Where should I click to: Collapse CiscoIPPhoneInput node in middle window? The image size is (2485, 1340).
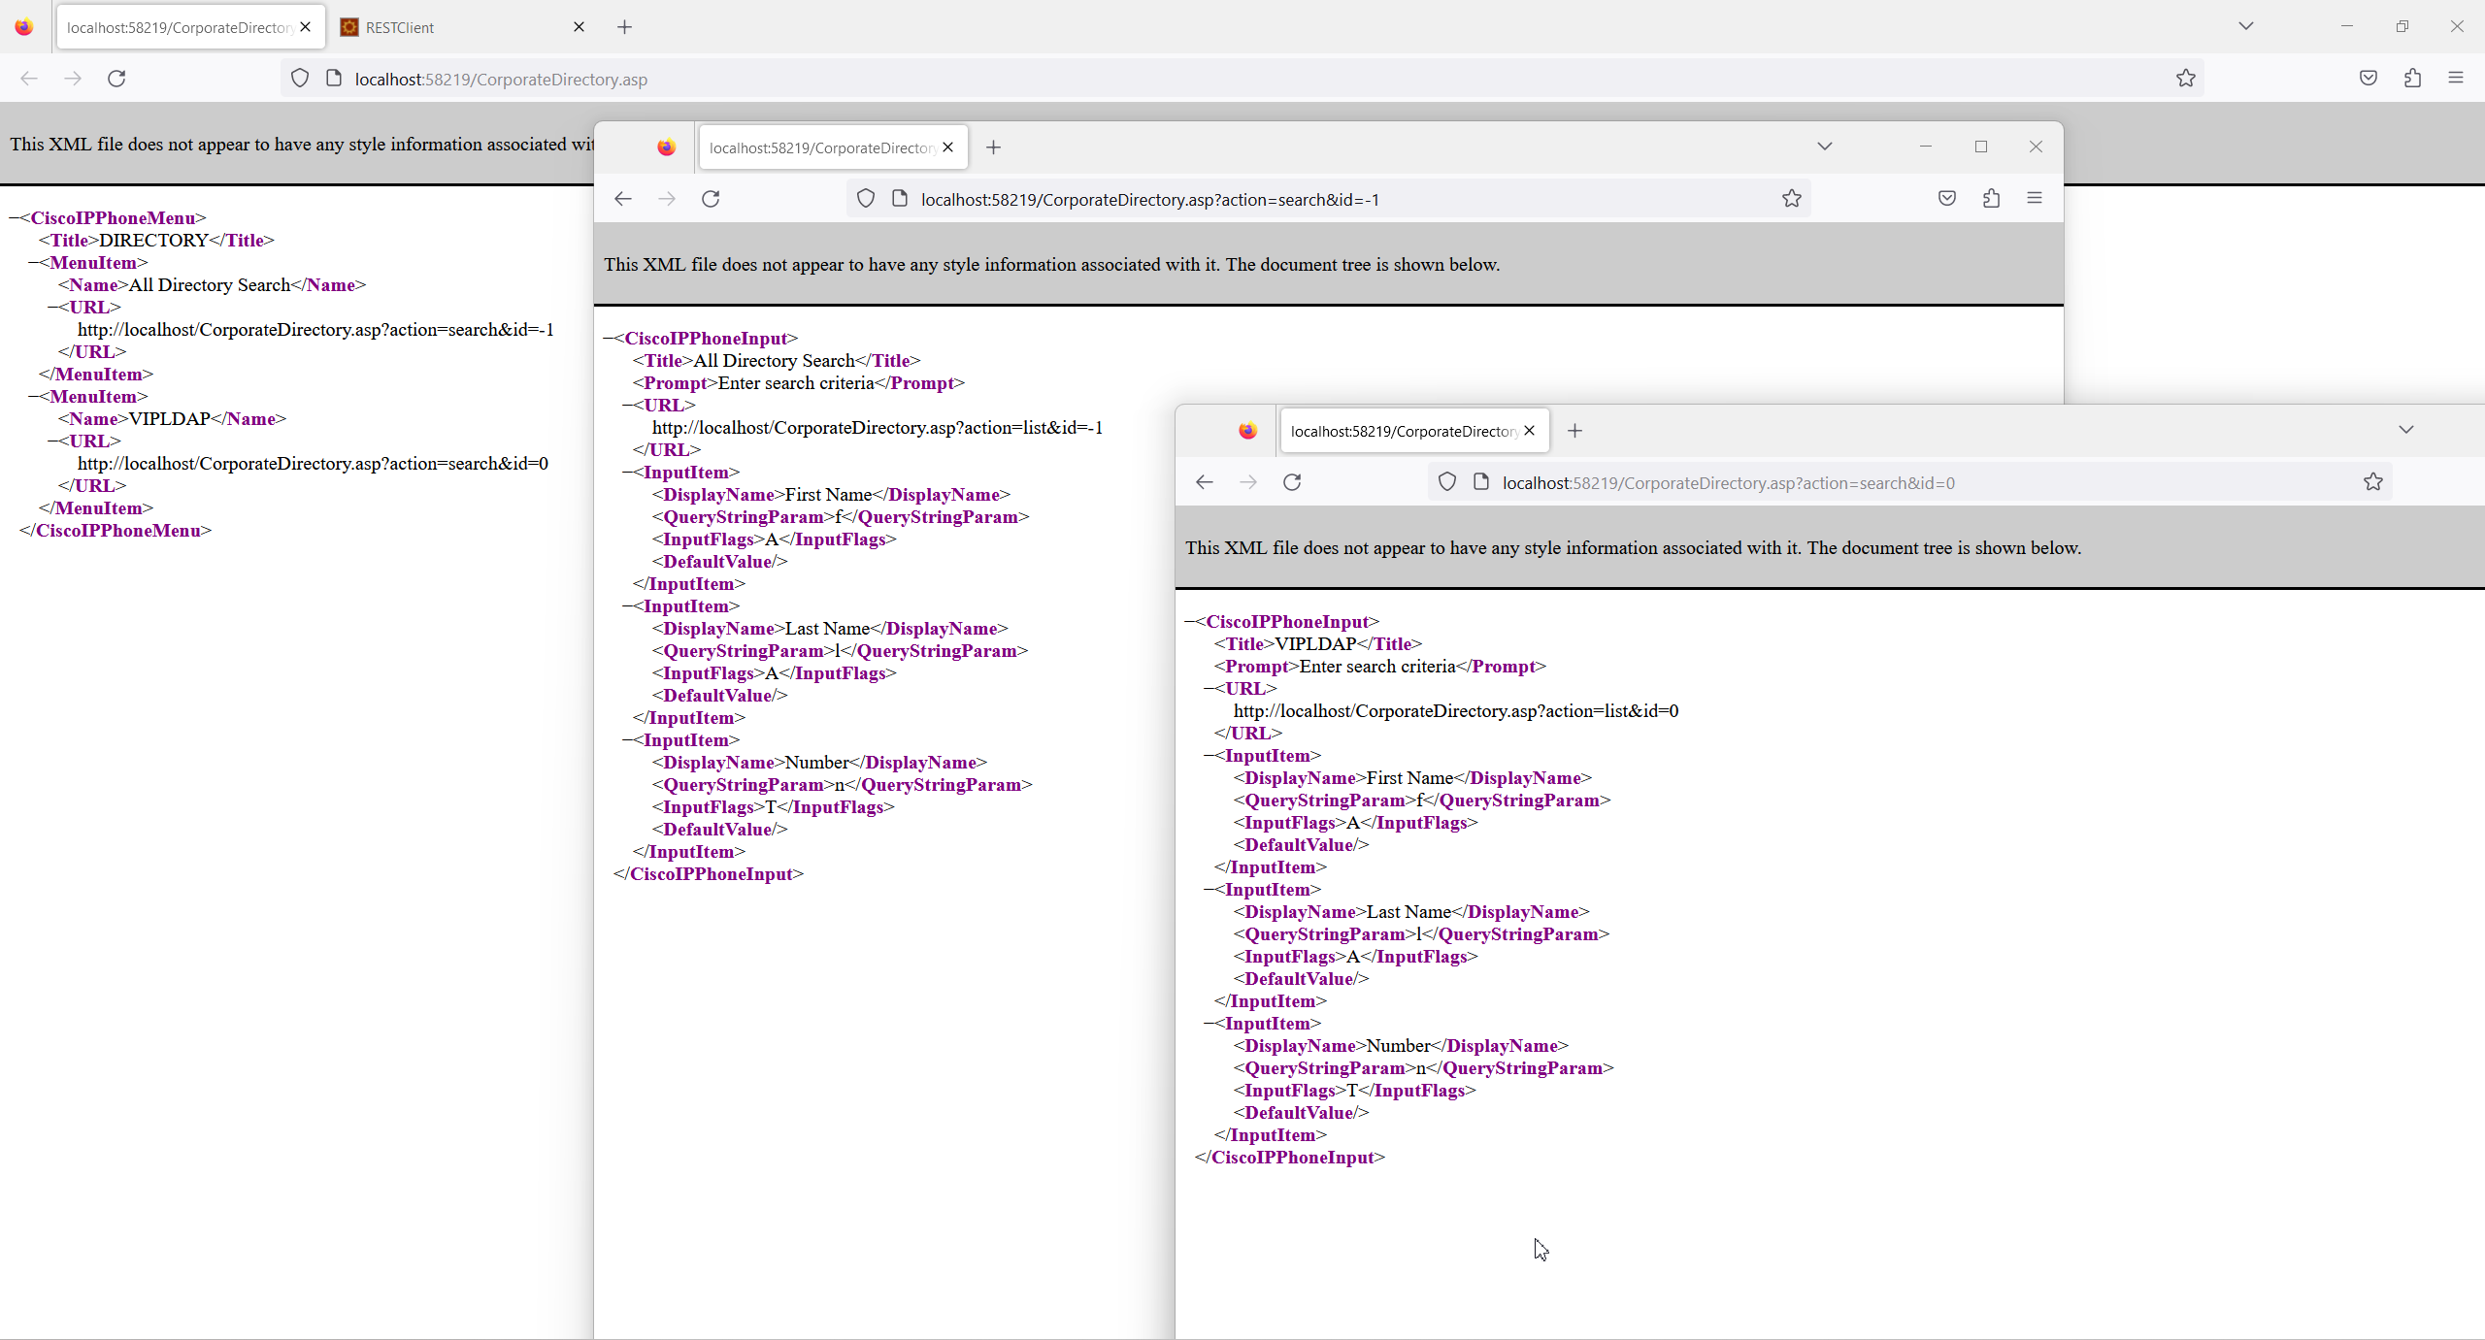(609, 339)
